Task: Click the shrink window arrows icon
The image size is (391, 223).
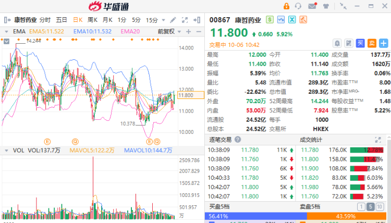Action: pos(343,6)
